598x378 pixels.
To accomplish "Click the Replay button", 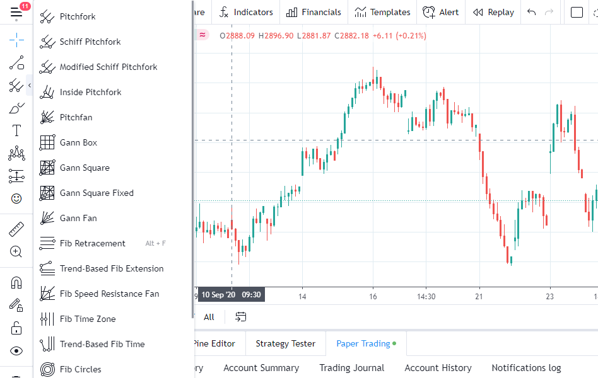I will 494,12.
